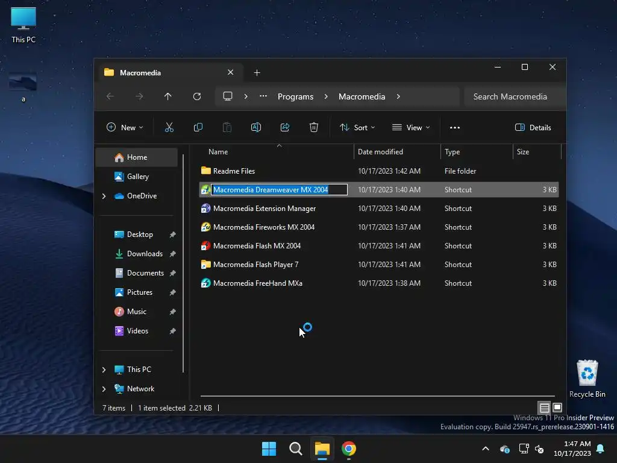Expand OneDrive in navigation pane
The width and height of the screenshot is (617, 463).
104,196
